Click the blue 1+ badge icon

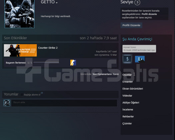point(140,59)
